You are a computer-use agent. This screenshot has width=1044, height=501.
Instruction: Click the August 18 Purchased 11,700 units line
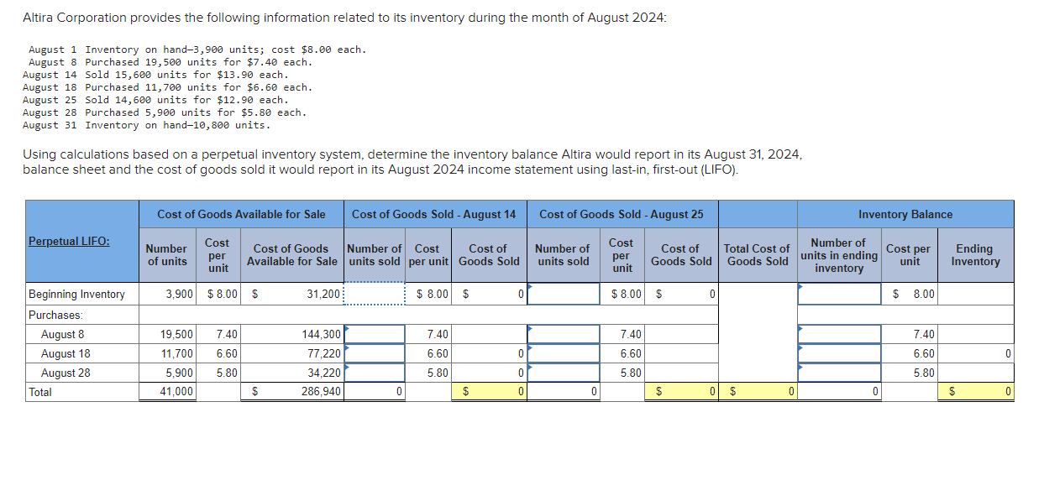tap(167, 87)
